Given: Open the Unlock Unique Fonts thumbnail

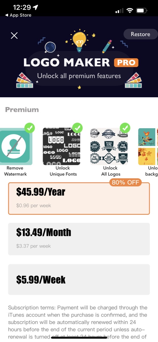Looking at the screenshot, I should [x=61, y=146].
